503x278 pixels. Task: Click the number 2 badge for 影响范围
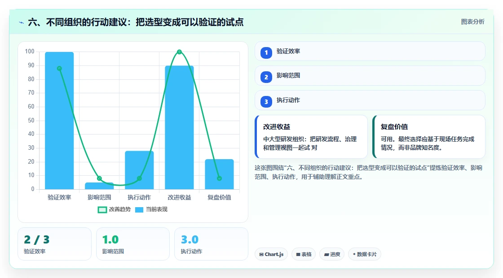click(x=266, y=77)
